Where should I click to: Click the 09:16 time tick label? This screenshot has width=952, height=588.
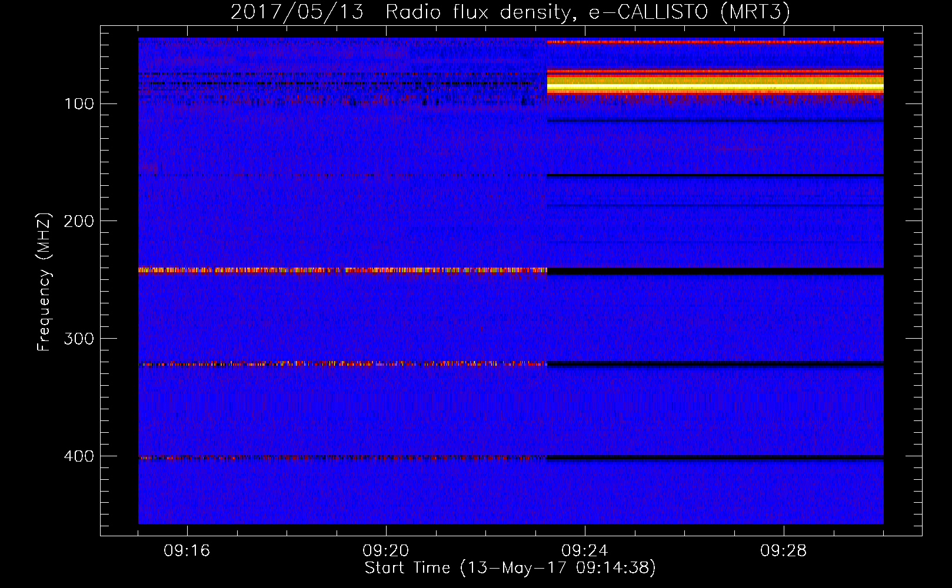click(x=187, y=551)
